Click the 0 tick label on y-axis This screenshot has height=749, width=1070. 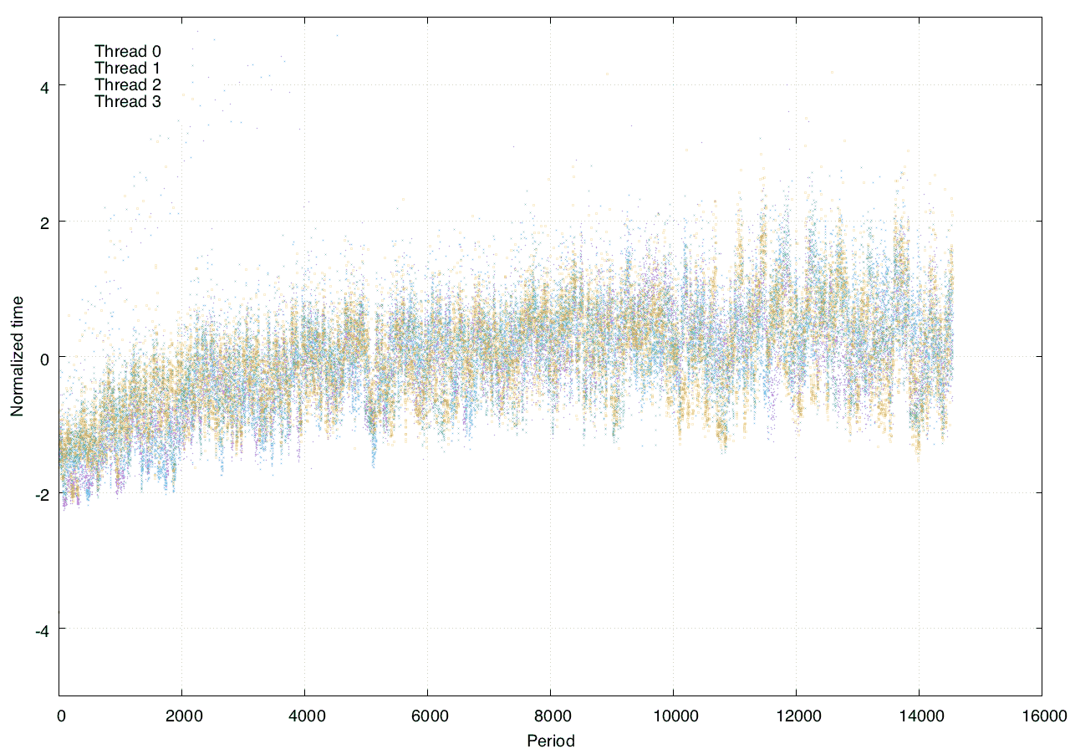(43, 358)
